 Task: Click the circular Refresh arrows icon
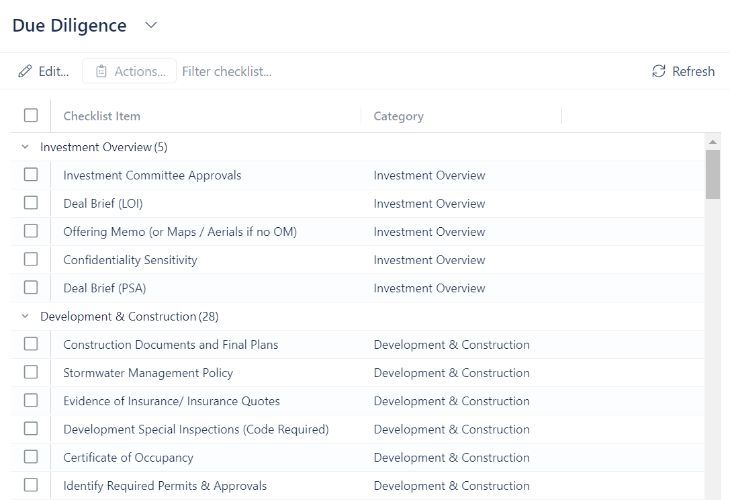(x=659, y=71)
